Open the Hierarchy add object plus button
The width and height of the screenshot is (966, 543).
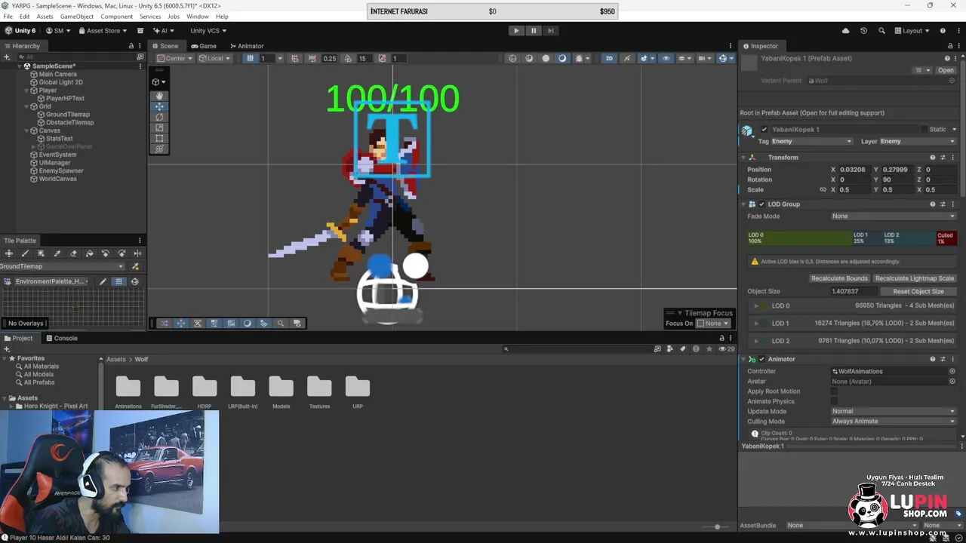(7, 57)
